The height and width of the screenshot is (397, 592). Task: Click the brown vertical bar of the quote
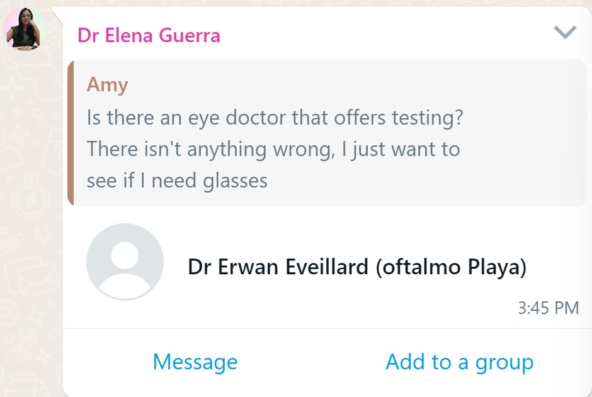(71, 133)
